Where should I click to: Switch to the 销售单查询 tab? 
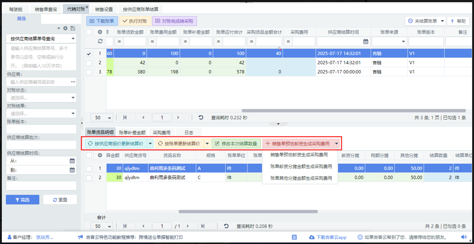coord(46,9)
